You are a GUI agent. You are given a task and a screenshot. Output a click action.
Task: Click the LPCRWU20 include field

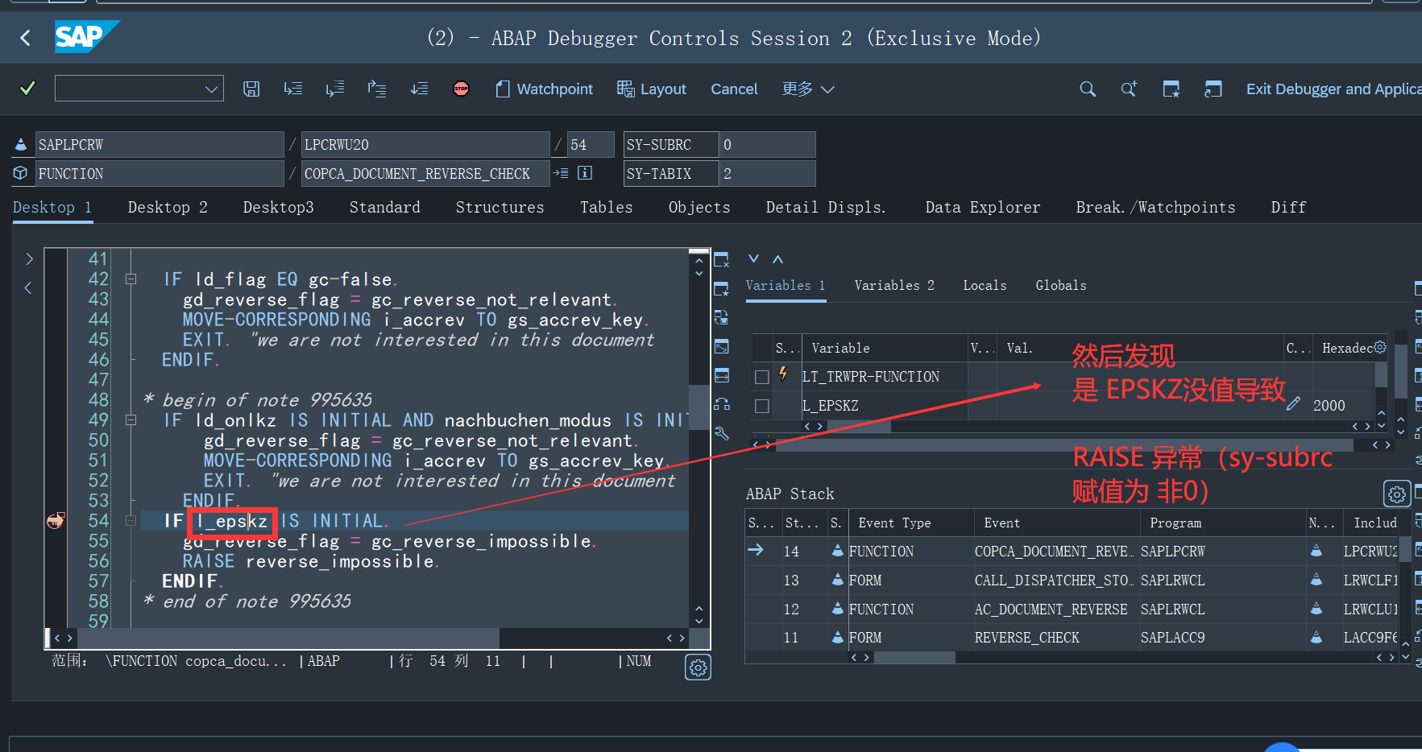tap(425, 145)
